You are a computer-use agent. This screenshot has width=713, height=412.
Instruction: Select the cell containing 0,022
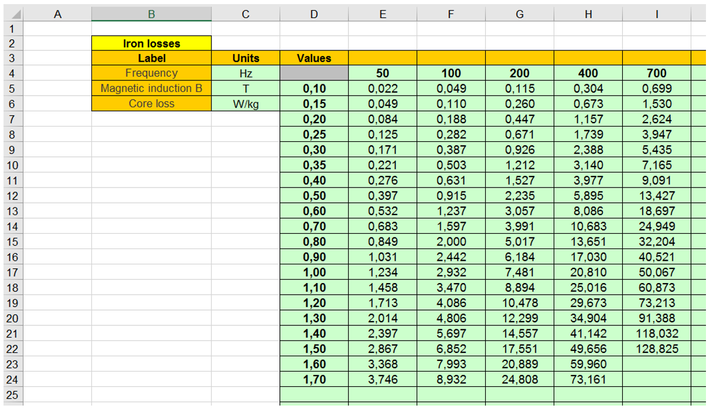click(x=383, y=88)
